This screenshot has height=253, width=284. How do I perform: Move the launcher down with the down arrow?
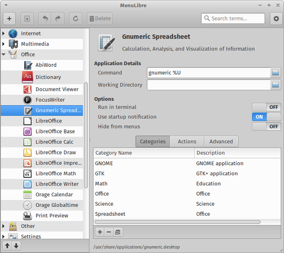[16, 246]
